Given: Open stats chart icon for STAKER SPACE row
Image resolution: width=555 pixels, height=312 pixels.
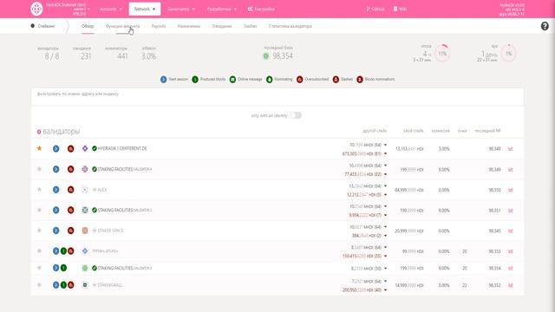Looking at the screenshot, I should click(x=511, y=231).
